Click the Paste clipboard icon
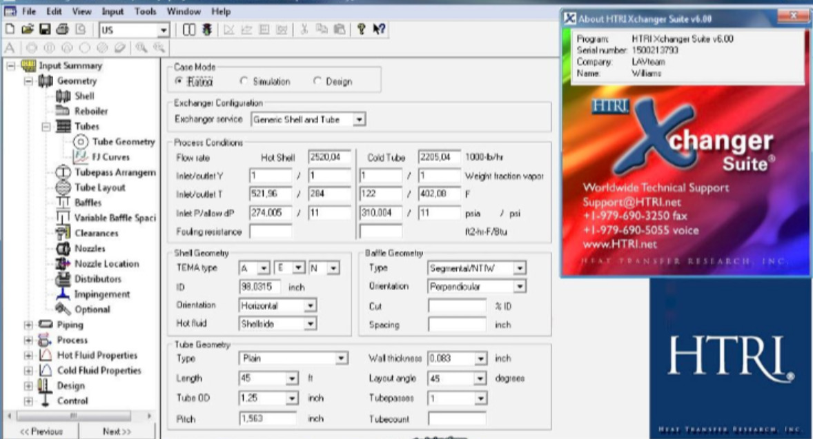This screenshot has height=439, width=813. coord(340,30)
